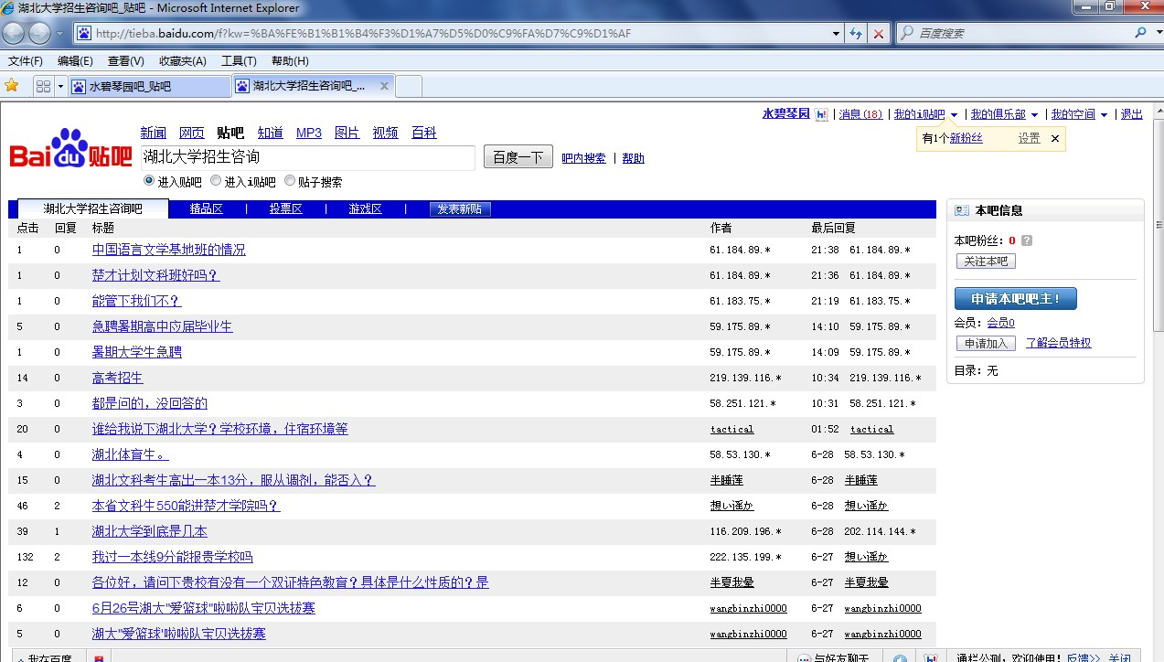
Task: Click the help question mark beside 本吧粉丝
Action: [1027, 241]
